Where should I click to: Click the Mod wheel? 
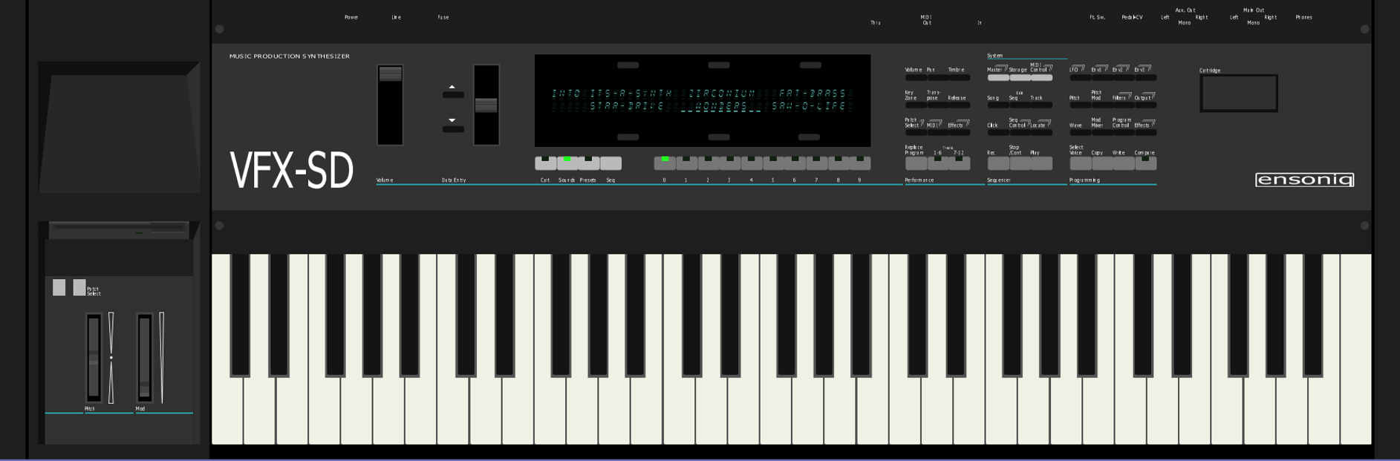click(x=144, y=358)
